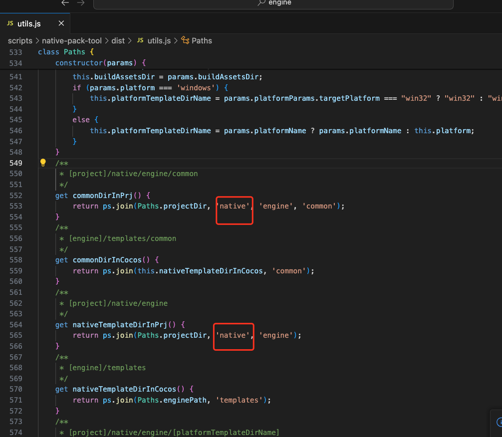Click line number 549 in the gutter

pyautogui.click(x=15, y=163)
